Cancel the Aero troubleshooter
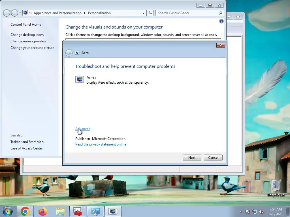The height and width of the screenshot is (217, 290). (x=213, y=158)
